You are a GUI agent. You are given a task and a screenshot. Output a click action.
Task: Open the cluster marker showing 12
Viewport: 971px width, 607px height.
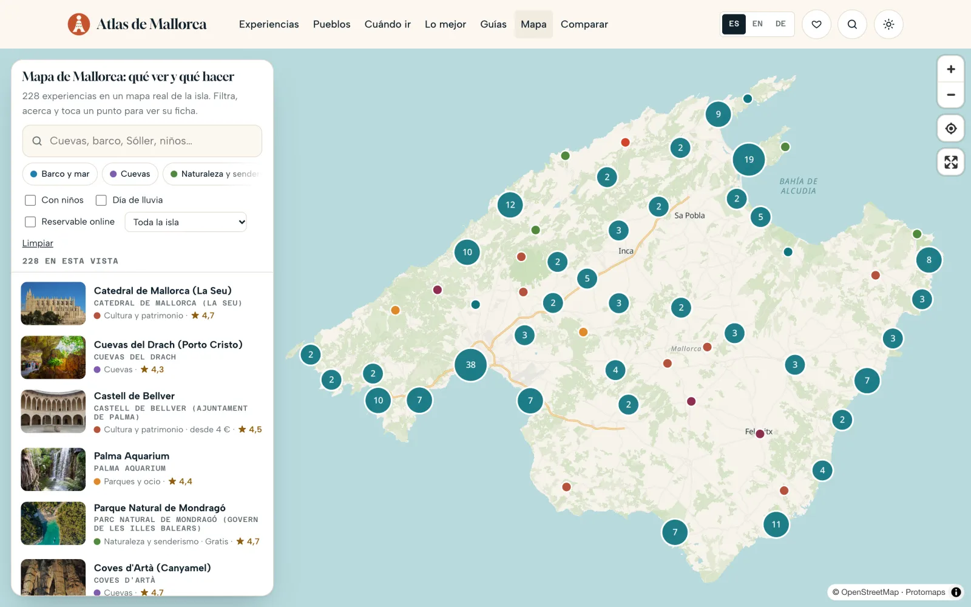[x=510, y=205]
